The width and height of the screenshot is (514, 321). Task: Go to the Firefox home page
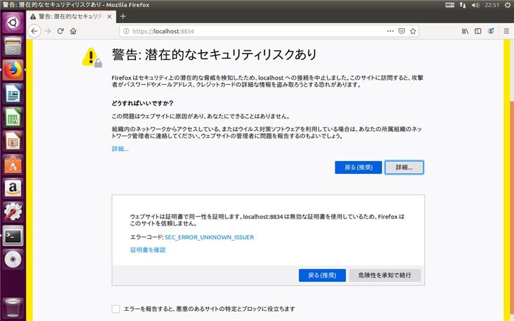(x=73, y=31)
